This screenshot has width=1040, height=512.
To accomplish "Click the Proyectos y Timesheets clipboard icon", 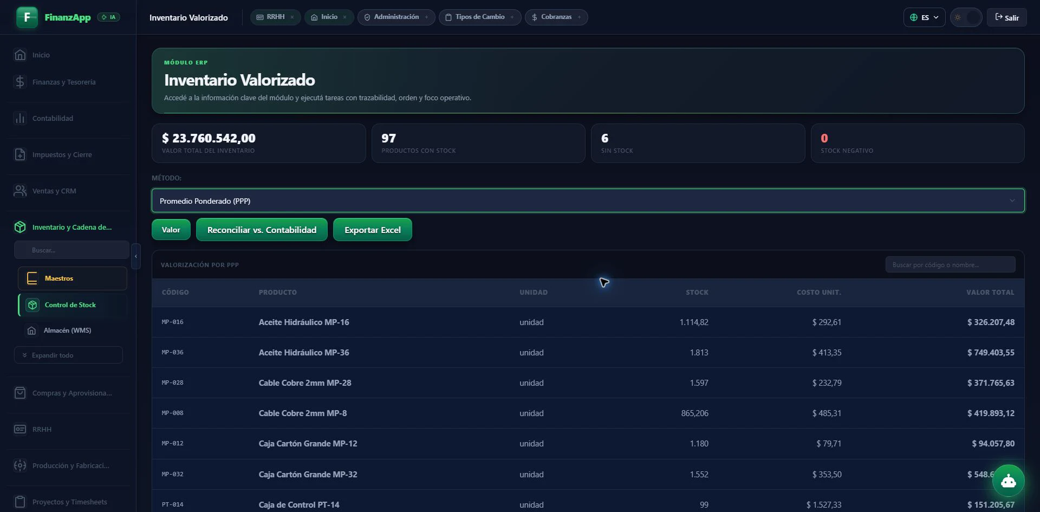I will [20, 502].
